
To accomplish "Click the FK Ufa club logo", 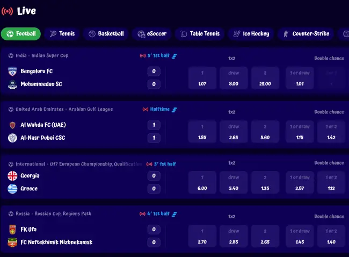I will (12, 230).
